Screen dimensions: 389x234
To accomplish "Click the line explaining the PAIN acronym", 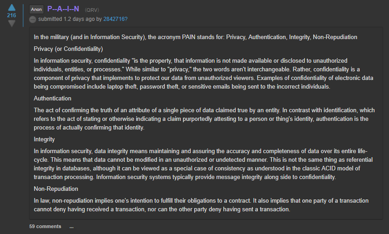I will 196,37.
